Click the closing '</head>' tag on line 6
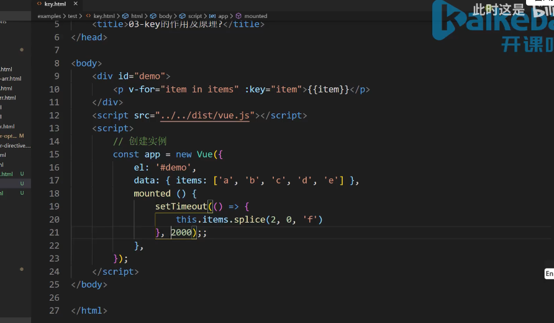This screenshot has height=323, width=554. point(89,37)
